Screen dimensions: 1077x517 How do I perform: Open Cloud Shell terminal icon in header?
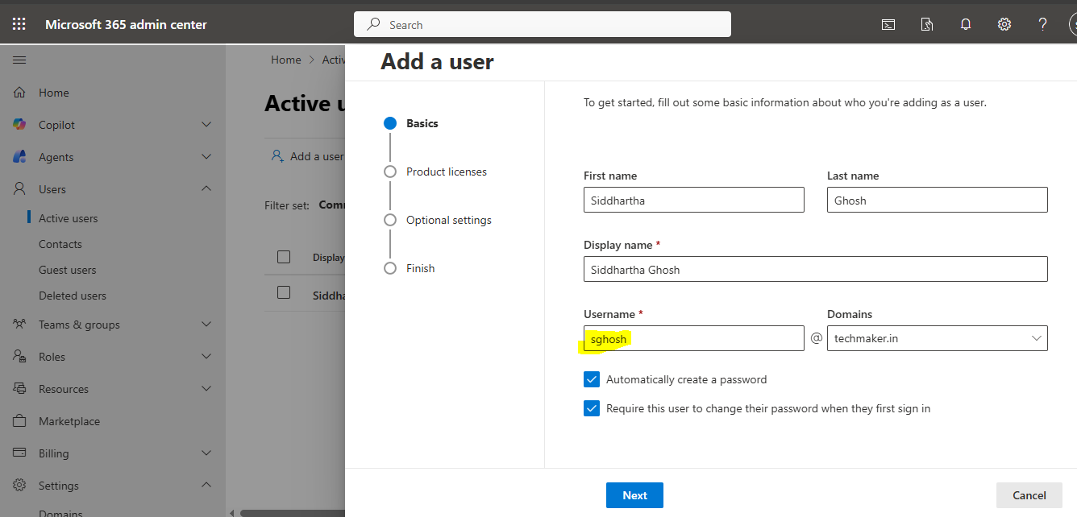[x=888, y=24]
